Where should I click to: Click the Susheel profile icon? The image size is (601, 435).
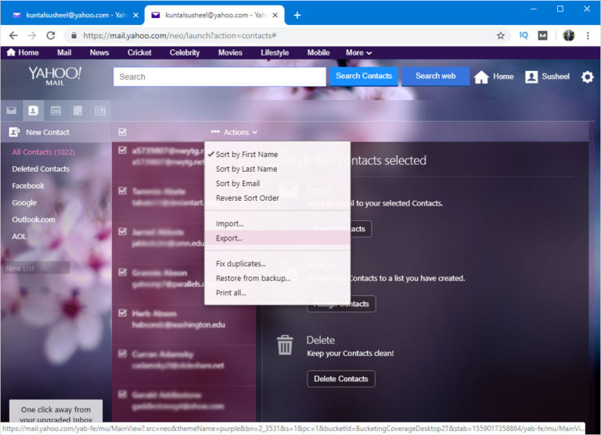tap(531, 77)
